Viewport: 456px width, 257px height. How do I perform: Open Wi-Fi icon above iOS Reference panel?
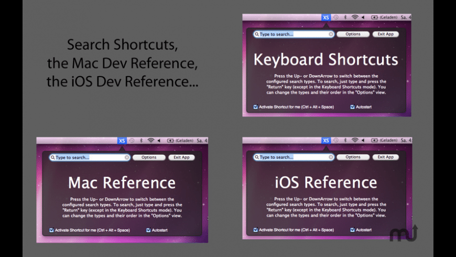tap(355, 140)
